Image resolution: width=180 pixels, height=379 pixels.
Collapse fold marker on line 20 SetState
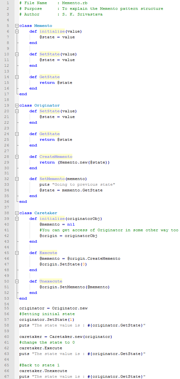click(x=17, y=111)
